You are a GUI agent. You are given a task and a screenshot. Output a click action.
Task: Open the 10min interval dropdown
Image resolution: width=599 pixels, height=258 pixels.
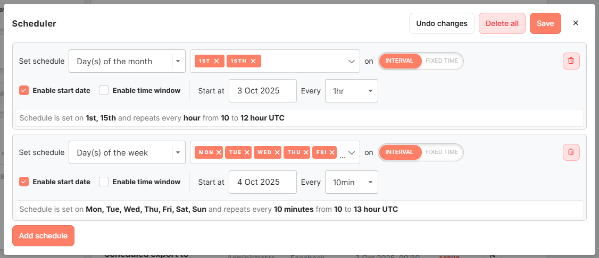click(351, 182)
